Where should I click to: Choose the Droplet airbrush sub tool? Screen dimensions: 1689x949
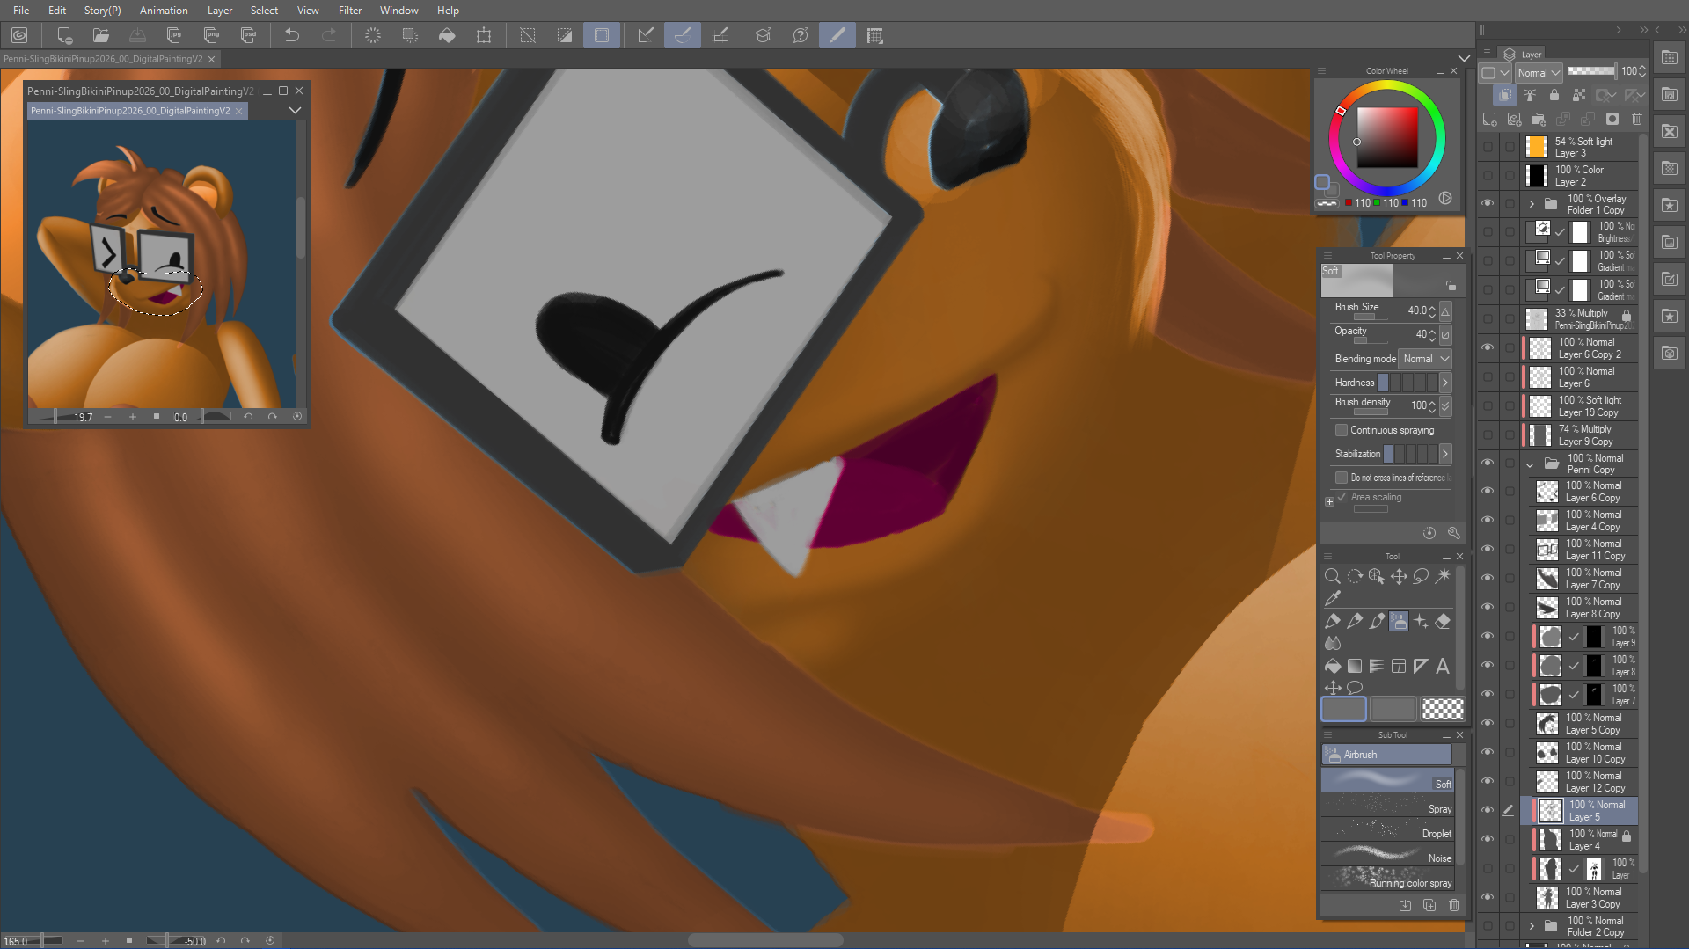1387,832
